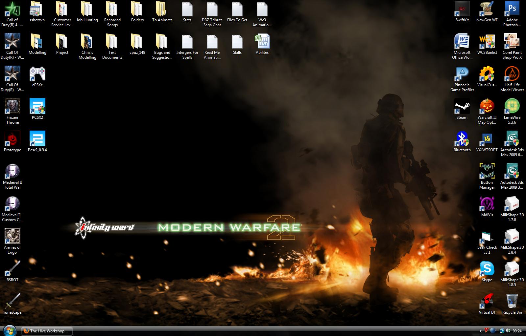Open the NewGen WE shortcut
The image size is (526, 336).
(x=487, y=12)
